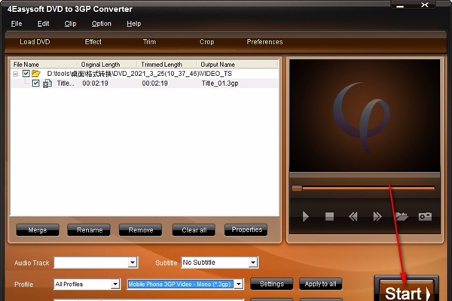This screenshot has height=301, width=452.
Task: Click the Remove button
Action: tap(141, 230)
